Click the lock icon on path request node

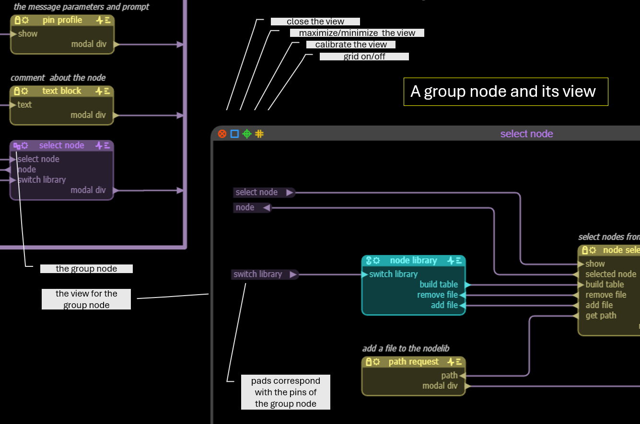tap(369, 362)
